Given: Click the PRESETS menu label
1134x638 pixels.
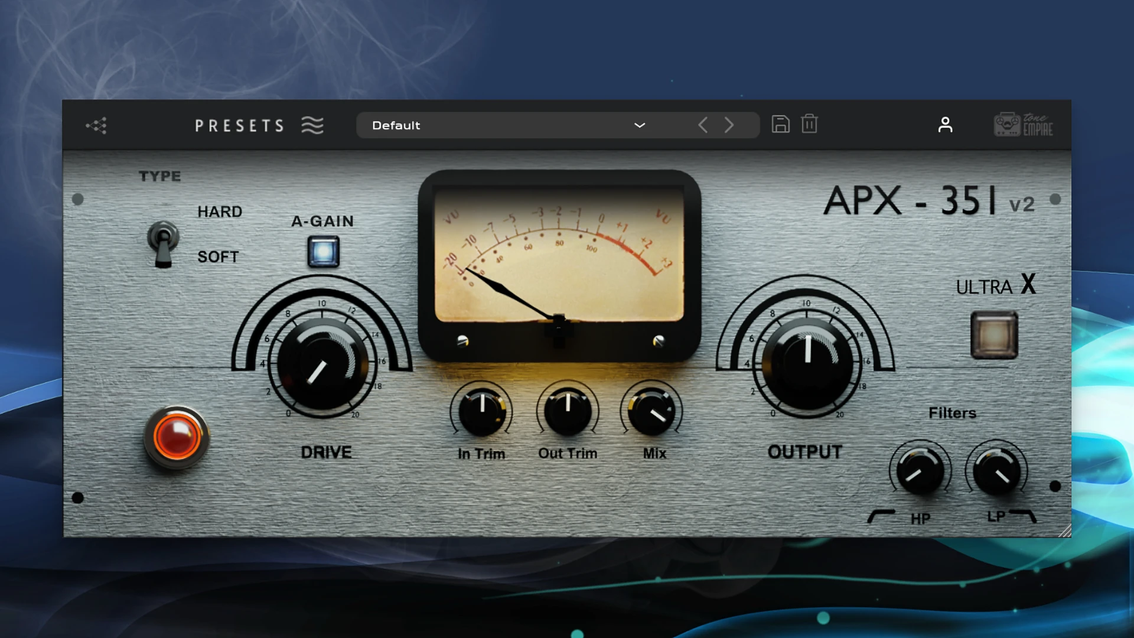Looking at the screenshot, I should click(x=239, y=125).
